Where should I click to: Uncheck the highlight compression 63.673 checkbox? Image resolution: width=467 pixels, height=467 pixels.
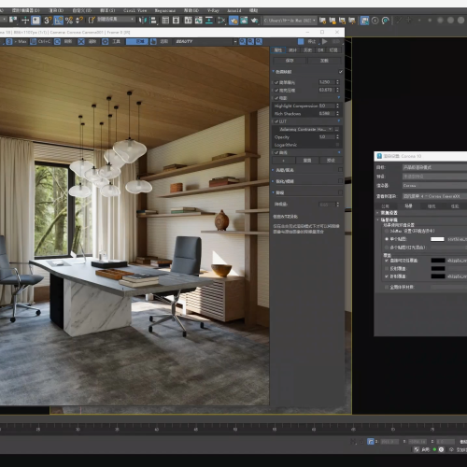[276, 91]
